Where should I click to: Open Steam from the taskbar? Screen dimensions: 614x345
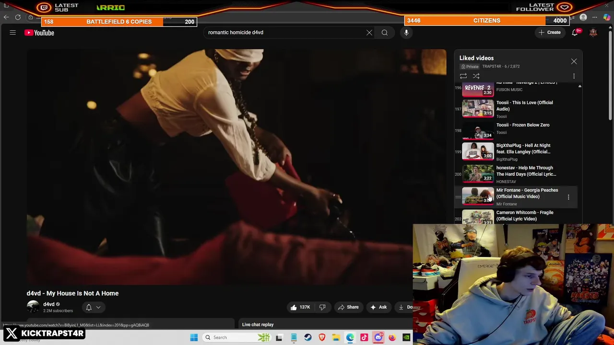click(308, 337)
